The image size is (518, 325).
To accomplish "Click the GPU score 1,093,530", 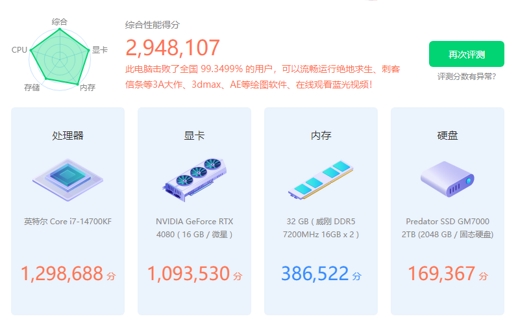I will 188,274.
